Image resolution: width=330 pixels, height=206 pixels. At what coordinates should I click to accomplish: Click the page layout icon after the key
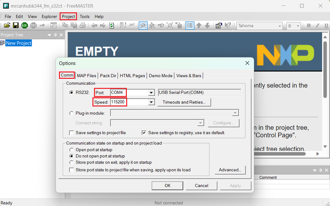[x=54, y=25]
